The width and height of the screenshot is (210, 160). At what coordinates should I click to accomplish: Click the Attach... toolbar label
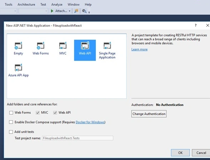[x=61, y=11]
